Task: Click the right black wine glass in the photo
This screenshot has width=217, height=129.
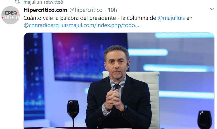Action: [204, 119]
